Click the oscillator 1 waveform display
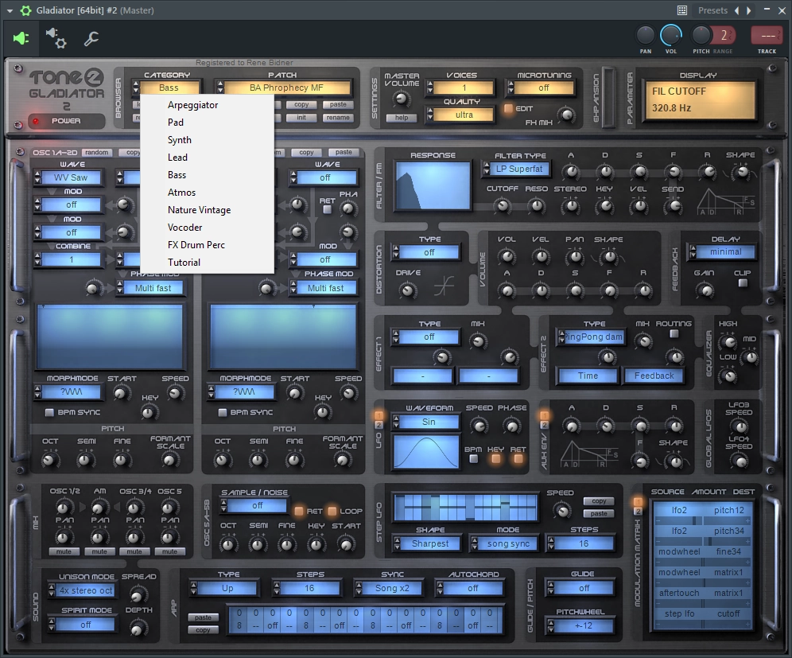 (x=110, y=336)
